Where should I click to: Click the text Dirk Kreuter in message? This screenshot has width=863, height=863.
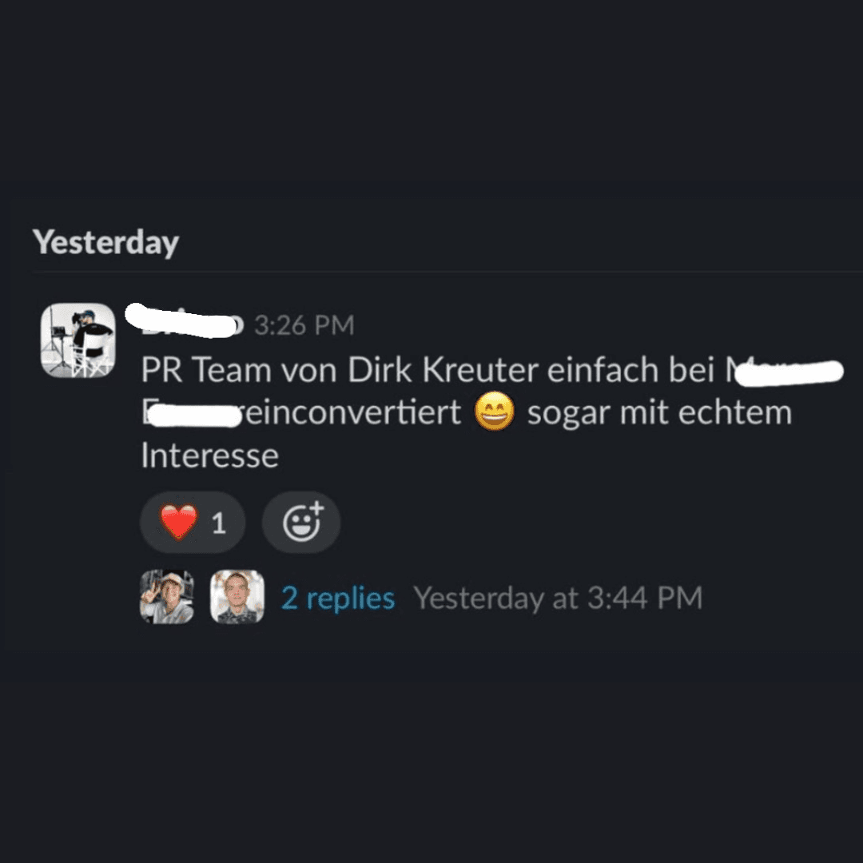(x=443, y=368)
